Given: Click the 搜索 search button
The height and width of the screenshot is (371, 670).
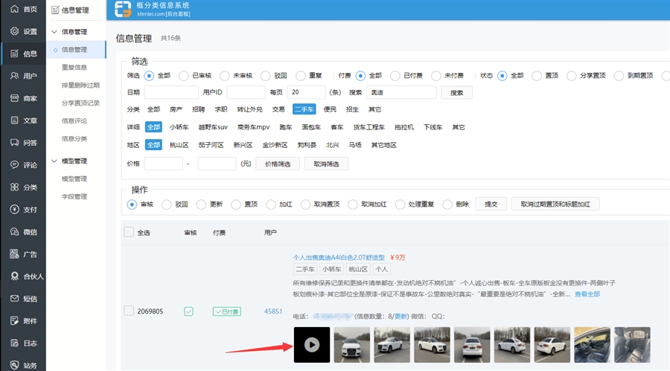Looking at the screenshot, I should tap(456, 93).
